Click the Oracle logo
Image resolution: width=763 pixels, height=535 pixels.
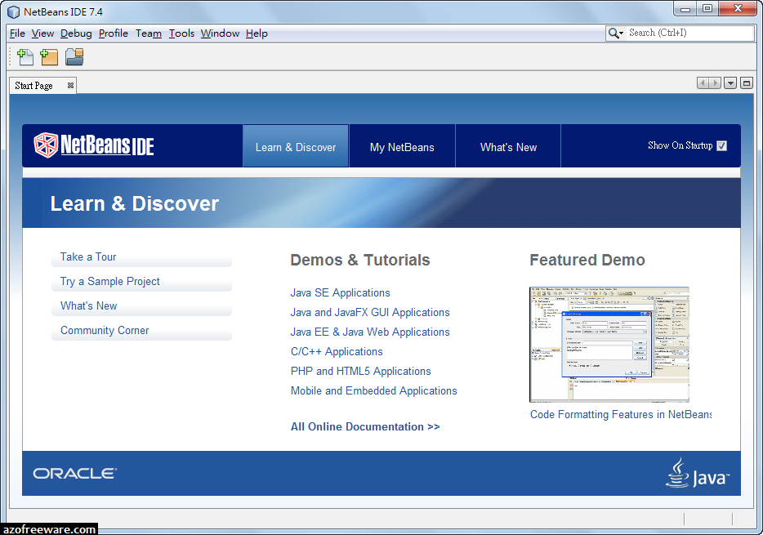coord(74,472)
